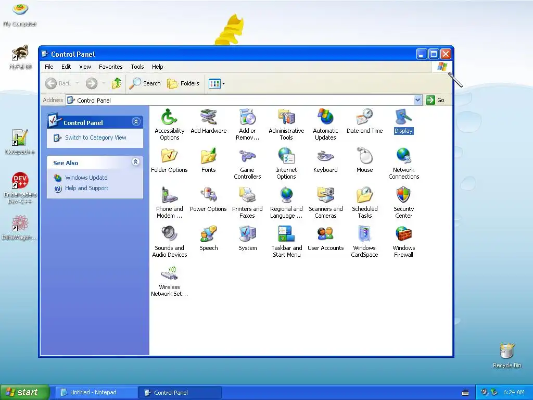The height and width of the screenshot is (400, 533).
Task: Open User Accounts icon
Action: 325,234
